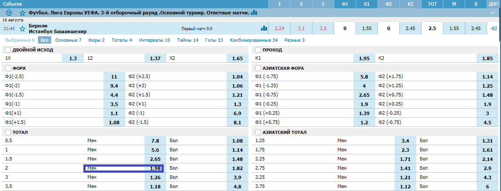
Task: Click the Первый матч 0:0 note
Action: 197,29
